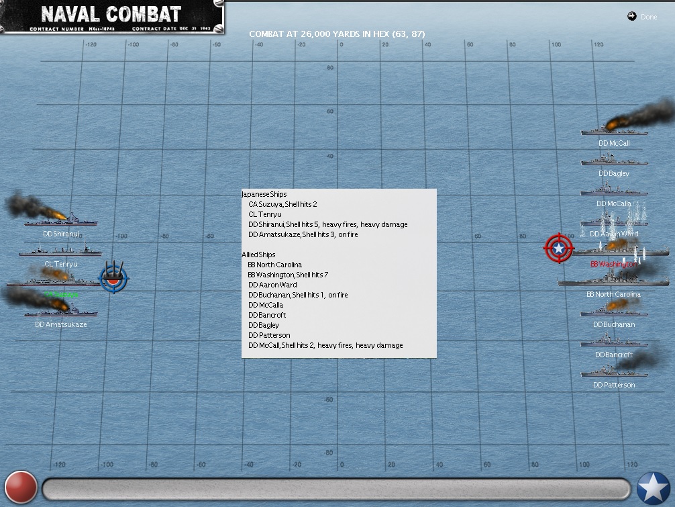
Task: Click the Done arrow icon
Action: coord(631,16)
